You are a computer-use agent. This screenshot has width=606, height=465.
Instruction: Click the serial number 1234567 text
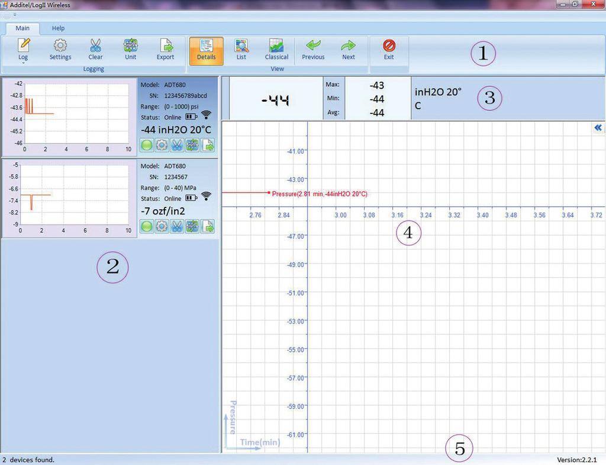pos(176,177)
